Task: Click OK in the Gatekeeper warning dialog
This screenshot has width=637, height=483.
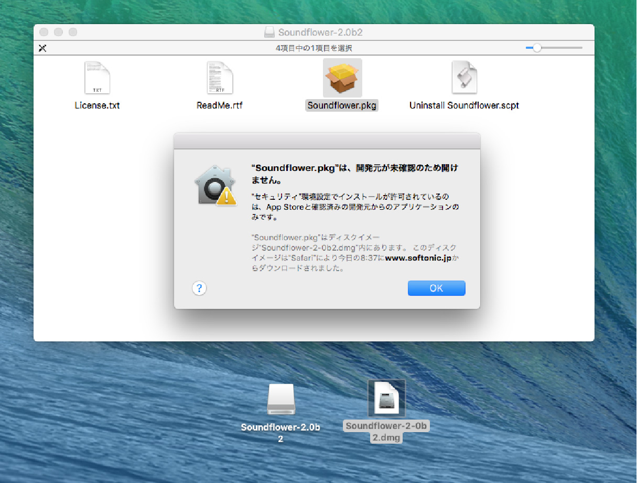Action: tap(436, 288)
